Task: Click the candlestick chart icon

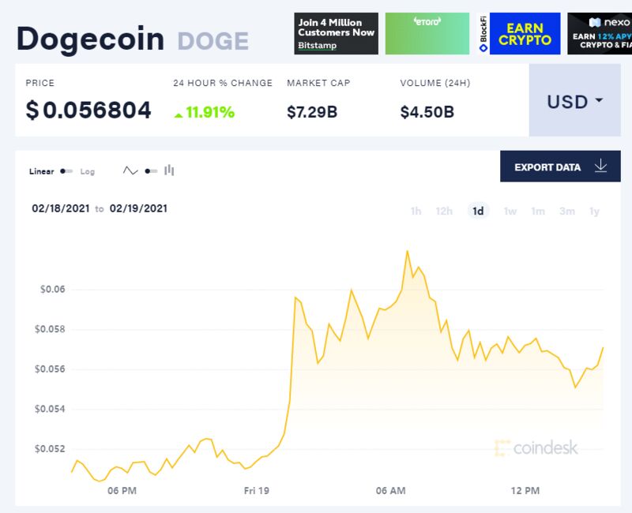Action: pos(169,170)
